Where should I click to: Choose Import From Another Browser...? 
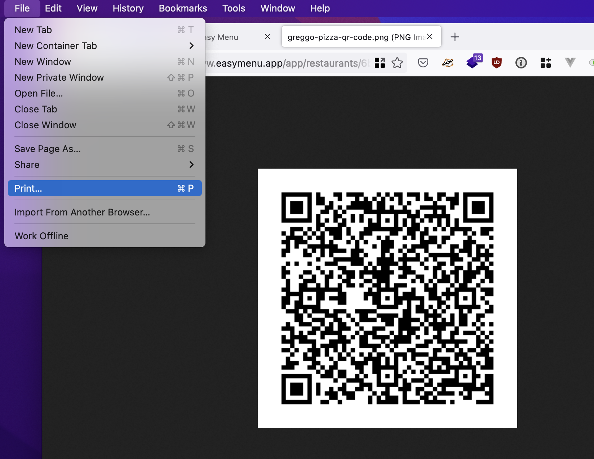click(x=105, y=212)
